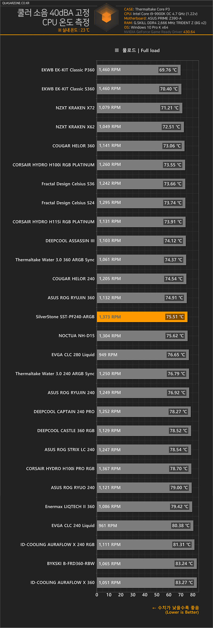The width and height of the screenshot is (213, 628).
Task: Click the Enermax LIQTECH II 360 bar
Action: [x=144, y=507]
